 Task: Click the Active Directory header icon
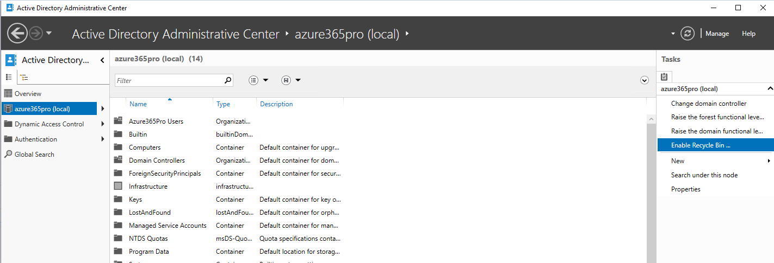point(11,60)
